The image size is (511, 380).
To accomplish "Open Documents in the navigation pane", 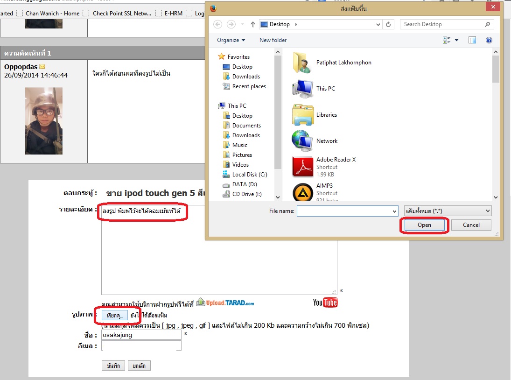I will click(246, 126).
